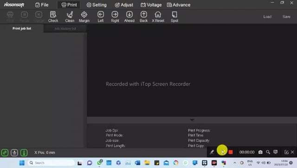
Task: Click the Print Time label
Action: point(196,135)
